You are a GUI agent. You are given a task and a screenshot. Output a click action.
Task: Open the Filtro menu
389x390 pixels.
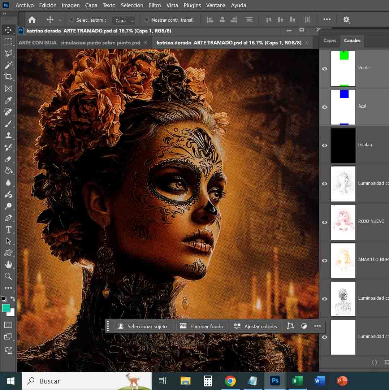click(155, 5)
